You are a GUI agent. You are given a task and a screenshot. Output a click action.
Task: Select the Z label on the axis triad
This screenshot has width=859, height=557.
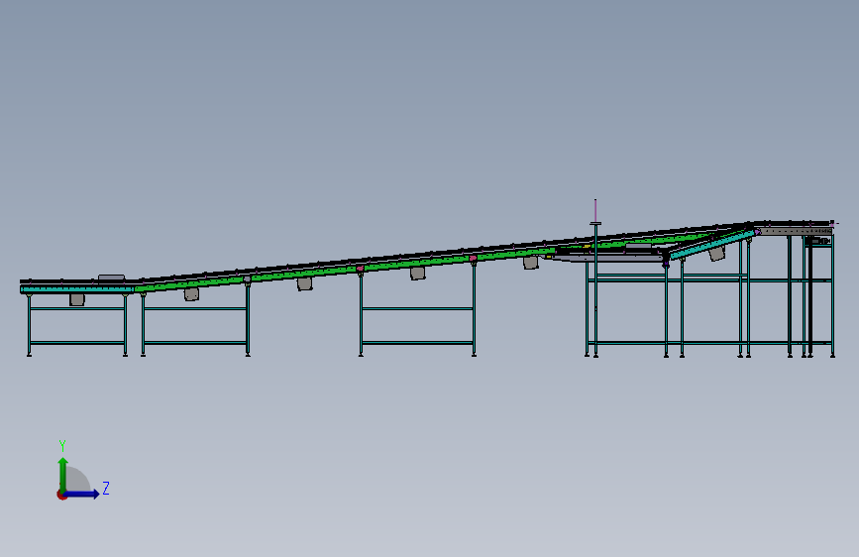pyautogui.click(x=106, y=488)
